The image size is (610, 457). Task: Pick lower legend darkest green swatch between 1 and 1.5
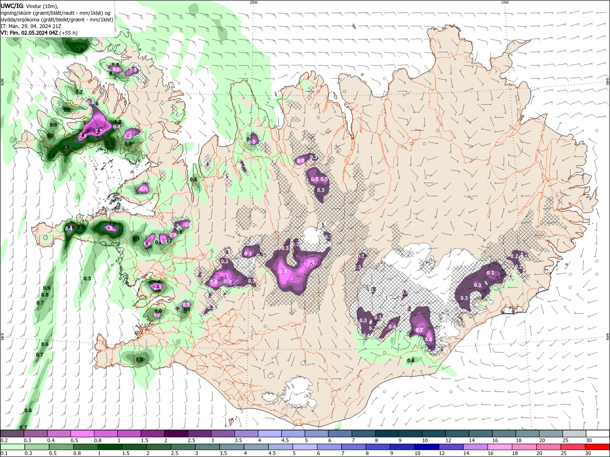pos(110,447)
